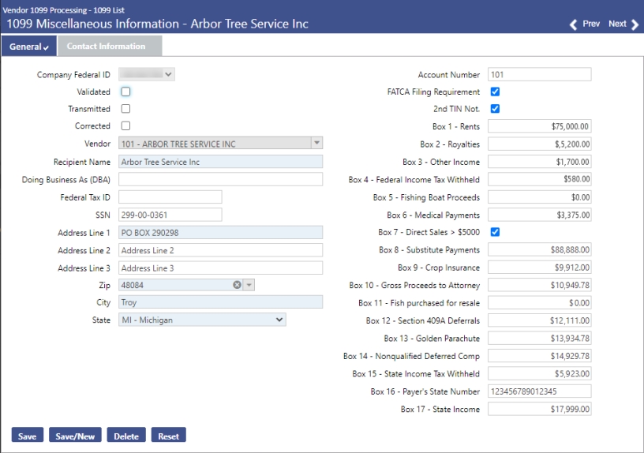Open the Company Federal ID dropdown

pyautogui.click(x=147, y=74)
